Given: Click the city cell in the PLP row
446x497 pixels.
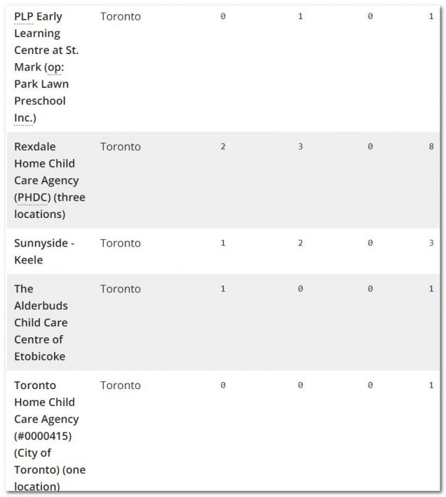Looking at the screenshot, I should 120,16.
